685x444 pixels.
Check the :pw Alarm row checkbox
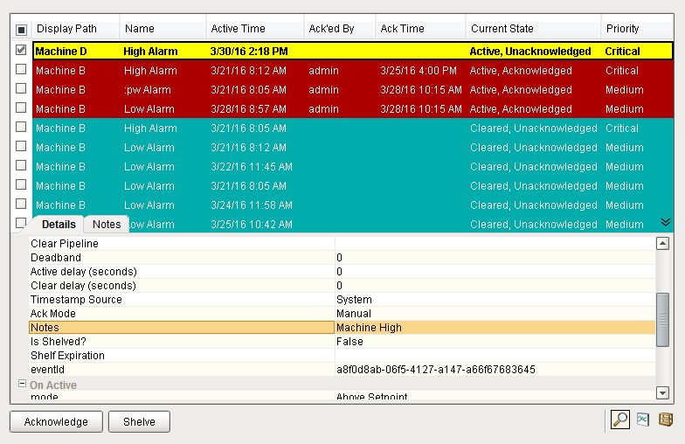click(22, 89)
